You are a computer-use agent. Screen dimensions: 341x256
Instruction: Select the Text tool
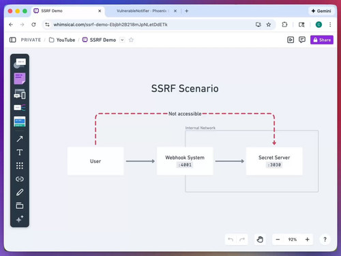[x=20, y=152]
